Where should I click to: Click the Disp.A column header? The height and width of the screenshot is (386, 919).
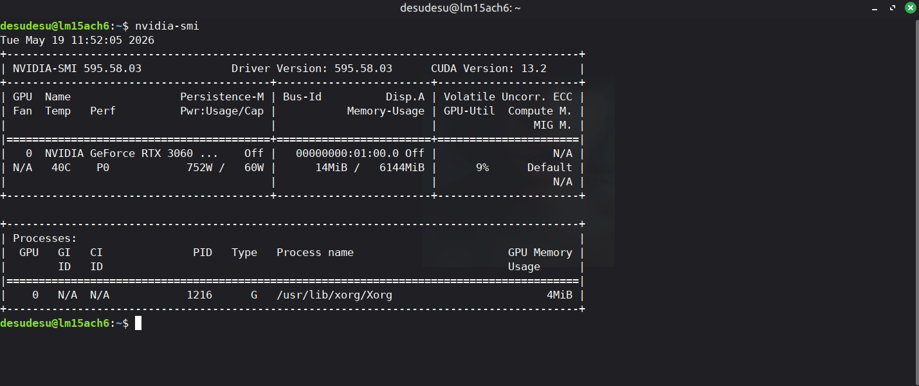(x=405, y=96)
